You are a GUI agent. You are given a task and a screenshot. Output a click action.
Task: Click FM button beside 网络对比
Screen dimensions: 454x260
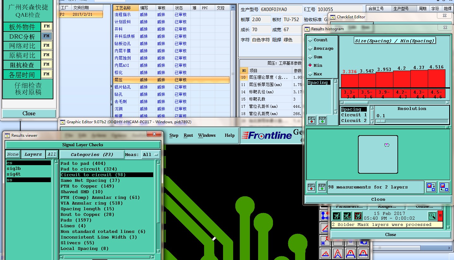click(46, 45)
